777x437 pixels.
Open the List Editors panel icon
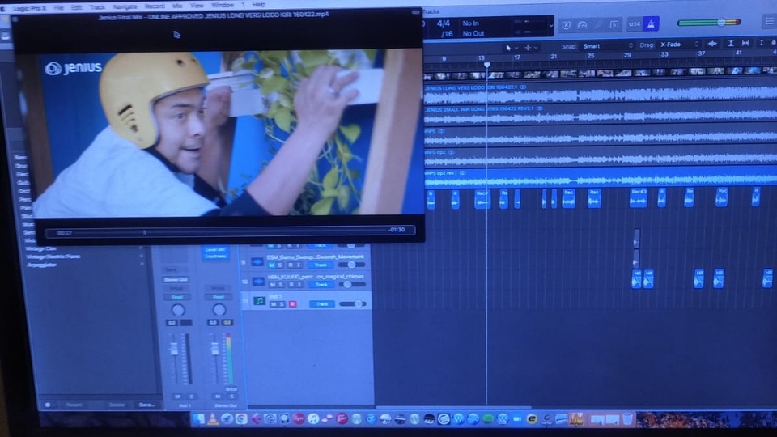[769, 21]
